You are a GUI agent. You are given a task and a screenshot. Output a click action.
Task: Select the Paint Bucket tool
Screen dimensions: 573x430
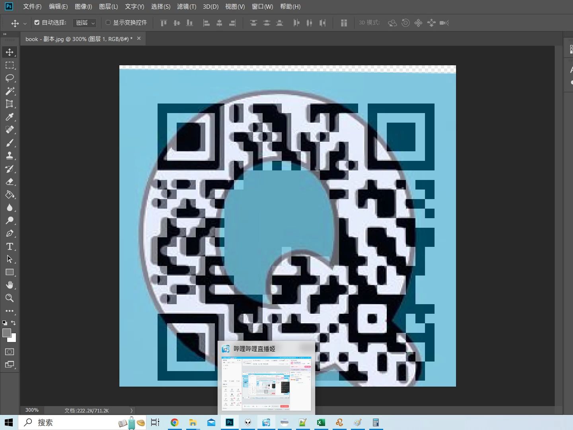coord(10,195)
